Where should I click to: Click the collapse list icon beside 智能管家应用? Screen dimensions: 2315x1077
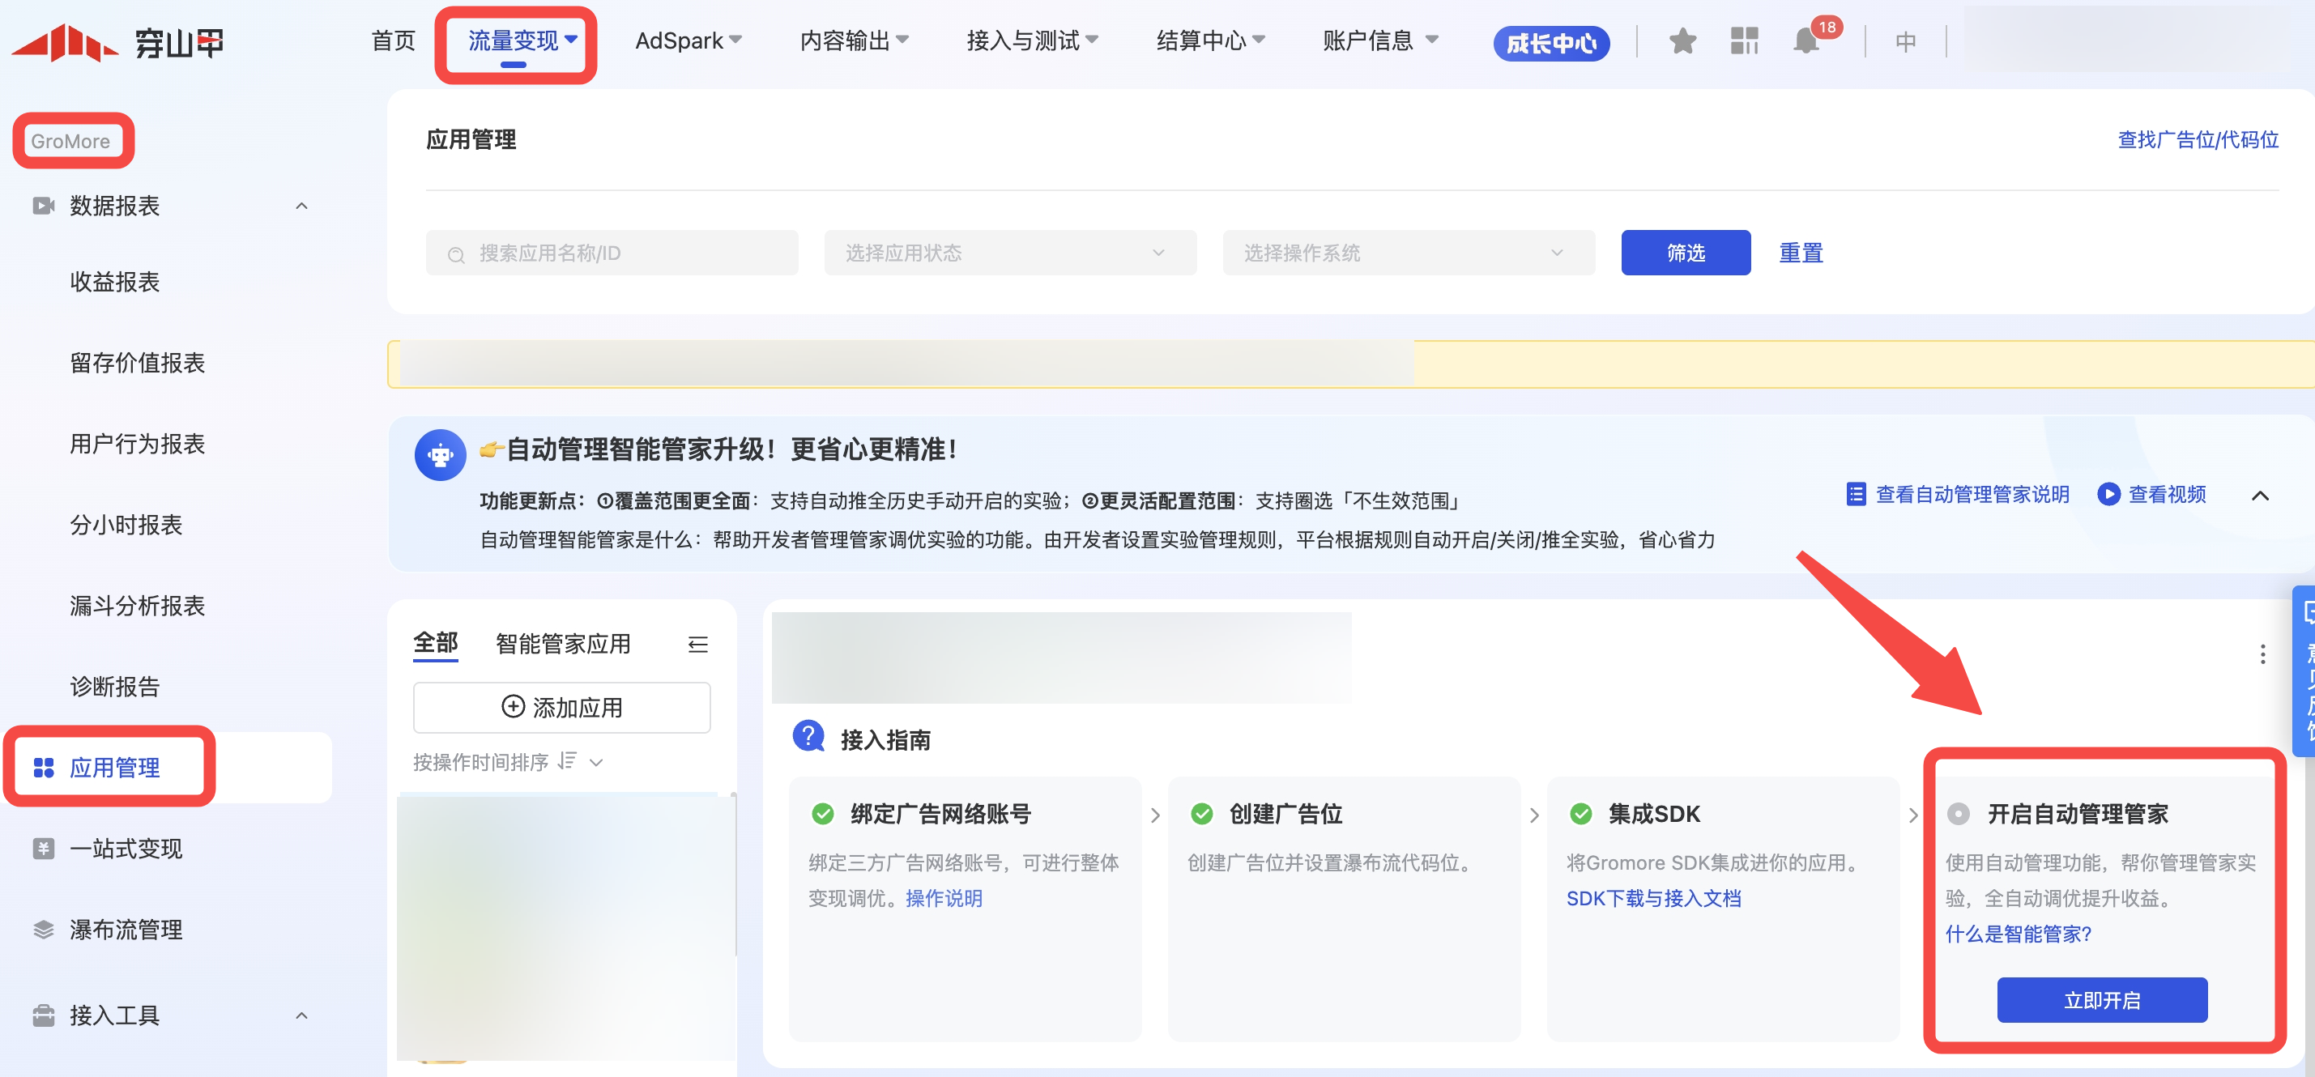697,644
